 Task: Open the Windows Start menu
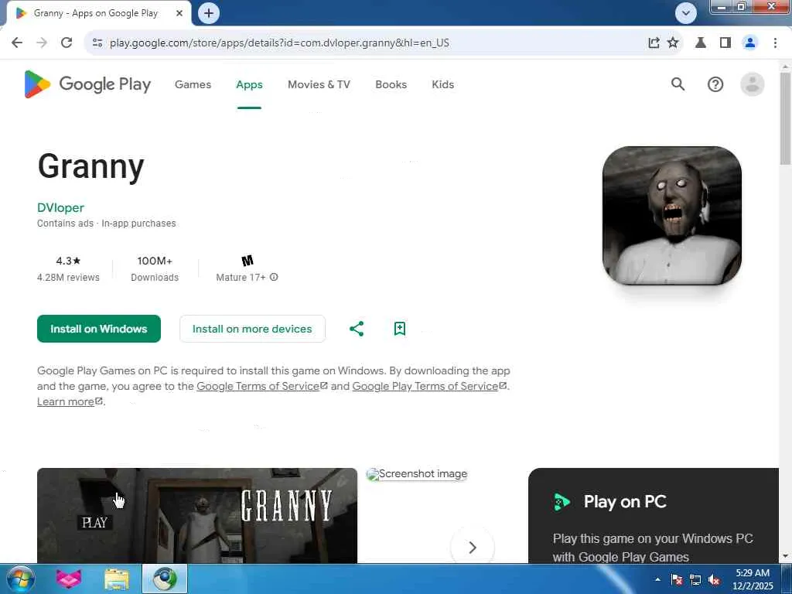[19, 579]
